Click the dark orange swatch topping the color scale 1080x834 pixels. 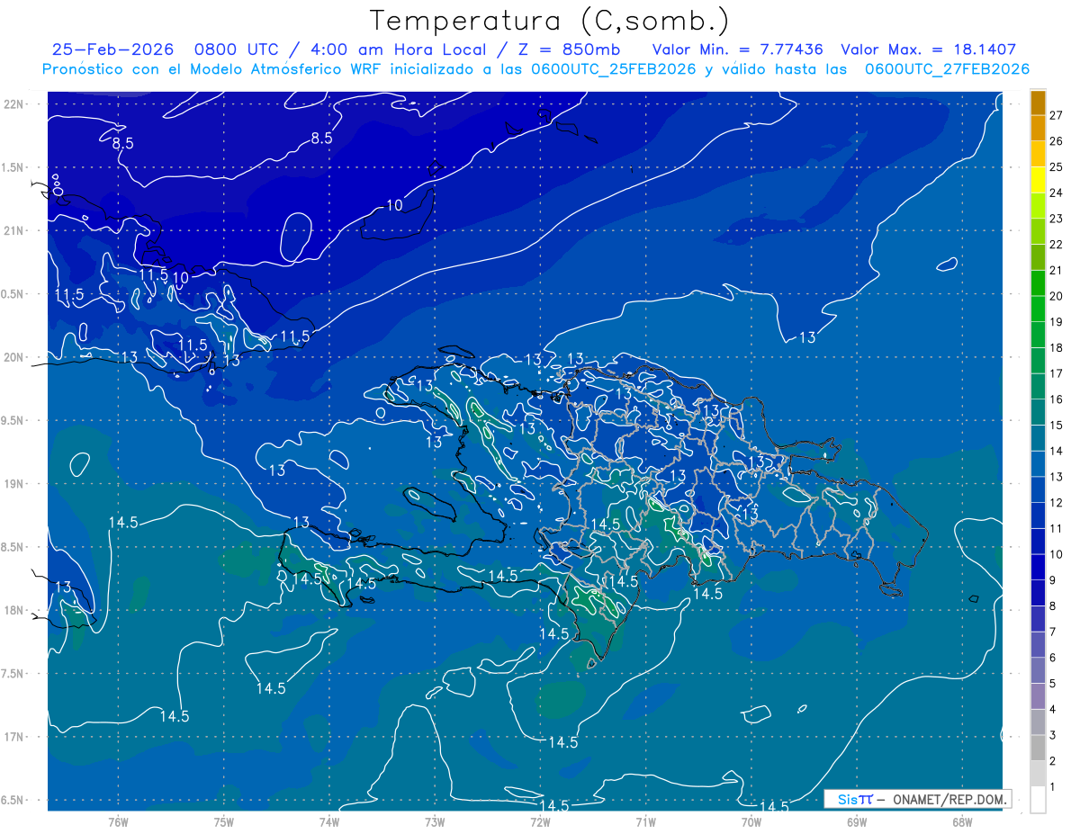(1038, 103)
